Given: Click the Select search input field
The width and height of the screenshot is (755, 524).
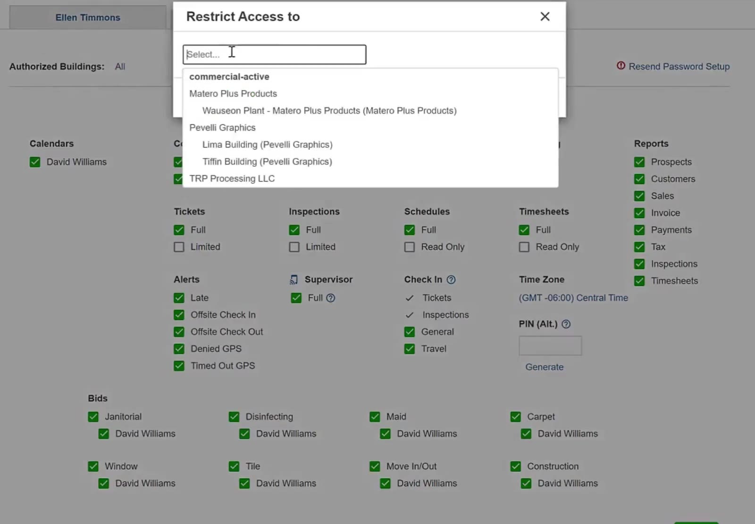Looking at the screenshot, I should pos(274,55).
